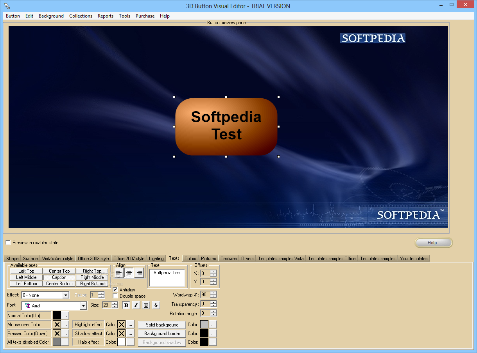477x353 pixels.
Task: Enable Preview in disabled state
Action: [8, 243]
